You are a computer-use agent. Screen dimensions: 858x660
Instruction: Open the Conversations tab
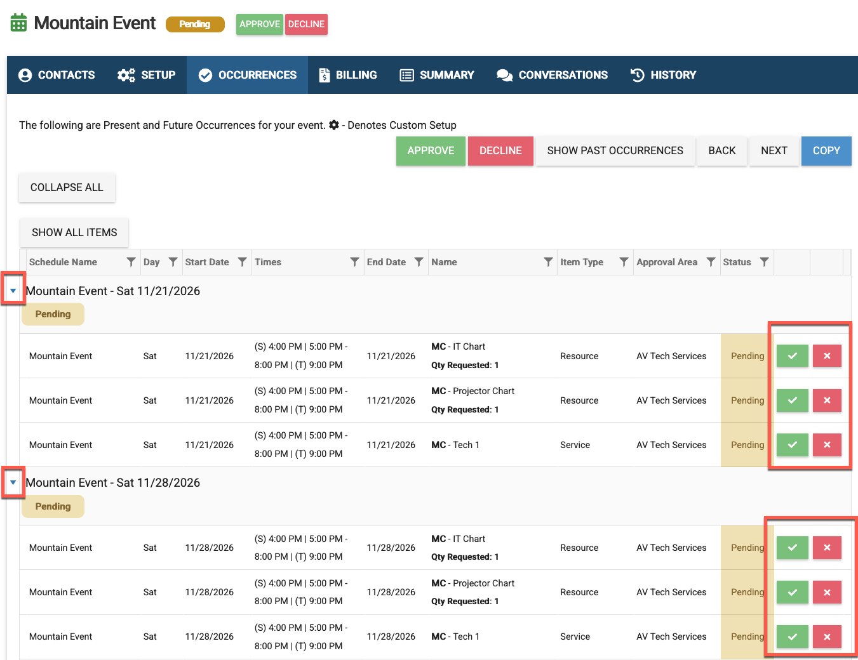[x=552, y=75]
